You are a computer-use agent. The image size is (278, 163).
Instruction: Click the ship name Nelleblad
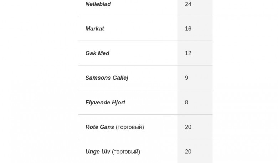98,4
